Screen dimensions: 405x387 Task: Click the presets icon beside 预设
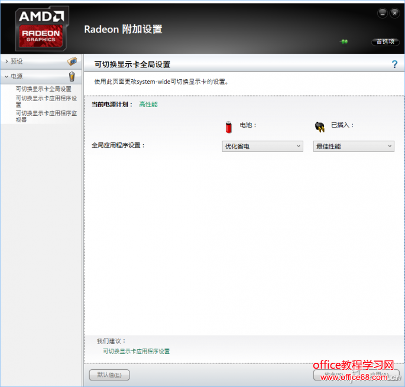[72, 61]
